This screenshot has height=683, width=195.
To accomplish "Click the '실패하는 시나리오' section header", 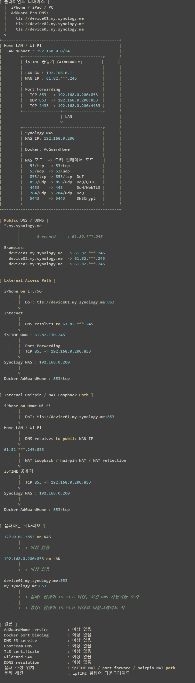I will (22, 526).
